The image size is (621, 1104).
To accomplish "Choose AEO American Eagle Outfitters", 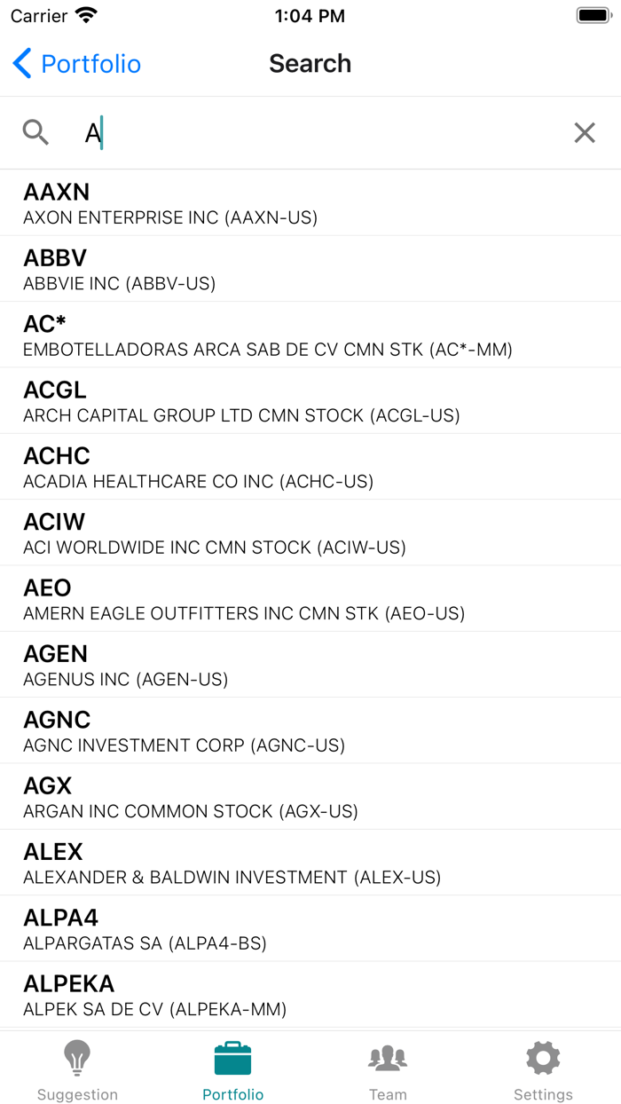I will pos(310,599).
